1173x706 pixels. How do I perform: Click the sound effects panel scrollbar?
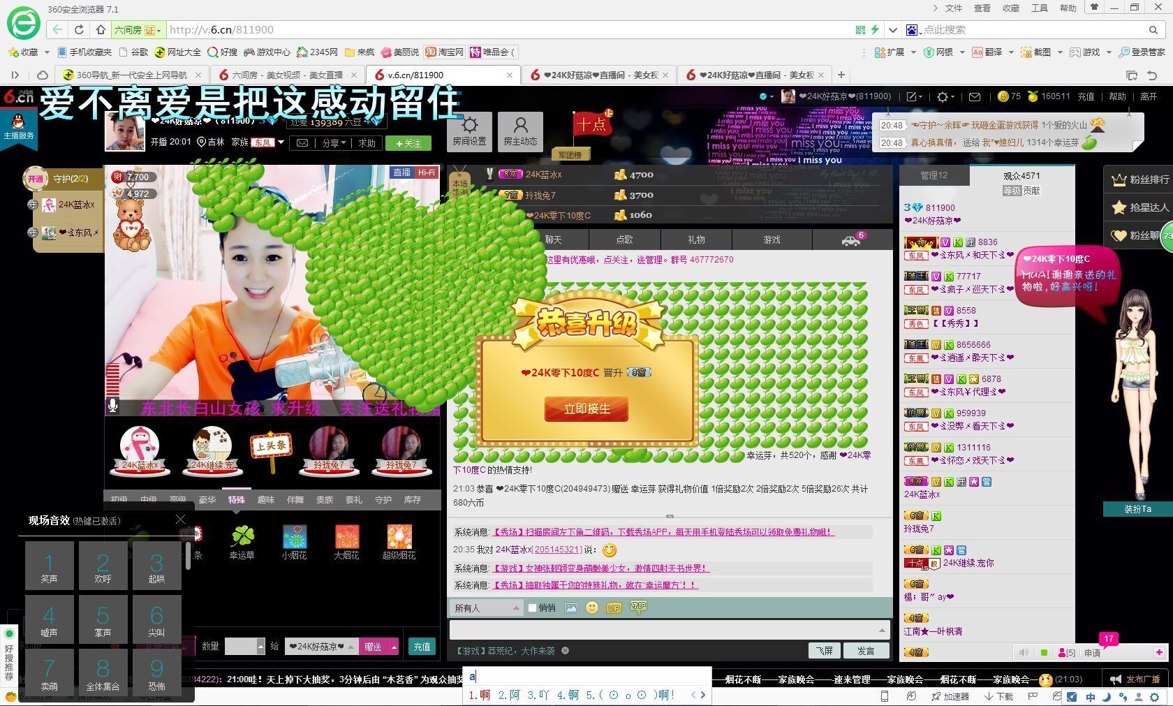coord(188,554)
